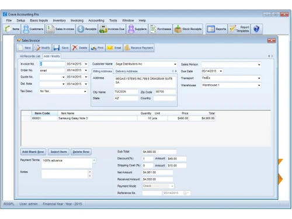The height and width of the screenshot is (219, 292).
Task: Expand the Quote No. combo box
Action: point(63,77)
